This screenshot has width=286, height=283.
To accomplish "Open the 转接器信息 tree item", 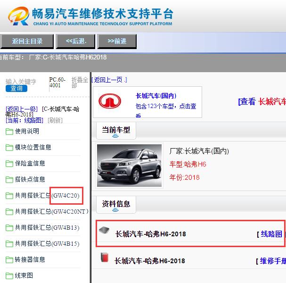I will click(30, 259).
